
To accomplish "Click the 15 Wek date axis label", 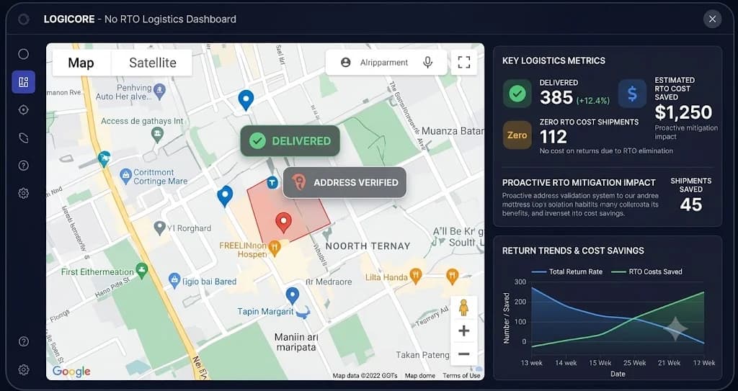I will [600, 363].
